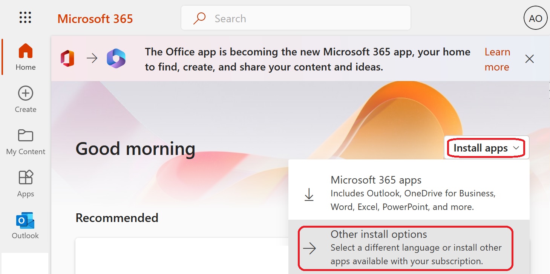Open the app launcher waffle grid
Image resolution: width=550 pixels, height=274 pixels.
point(25,17)
